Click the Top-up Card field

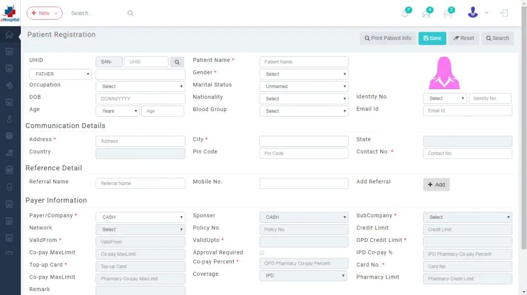click(141, 267)
